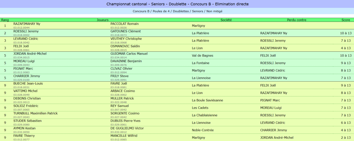Click GATOUNES Clément player name
354x141 pixels.
(126, 31)
